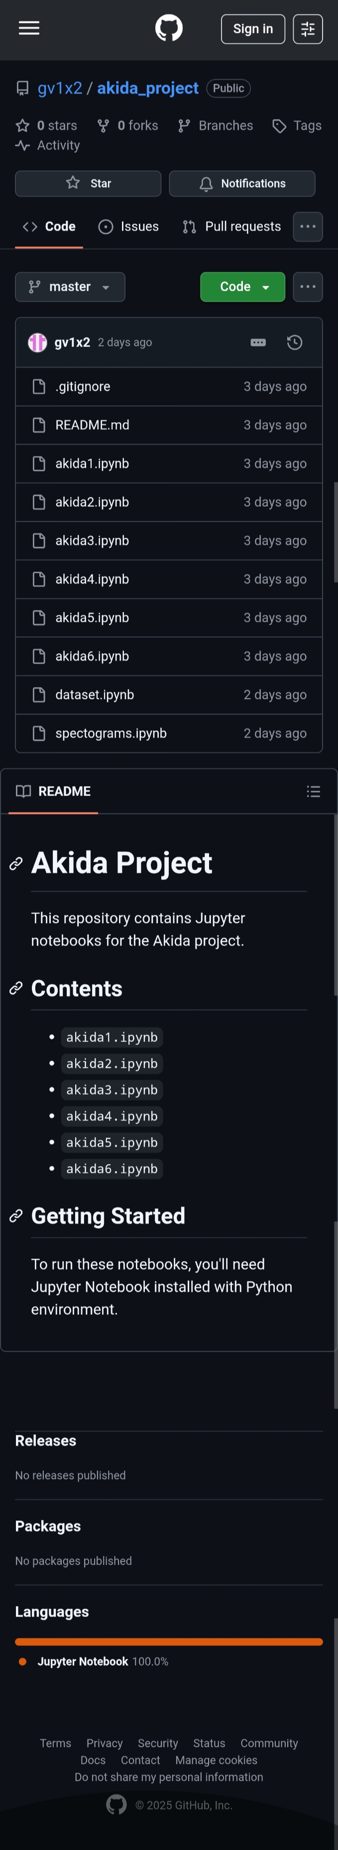Open the hamburger navigation menu
338x1850 pixels.
click(29, 29)
